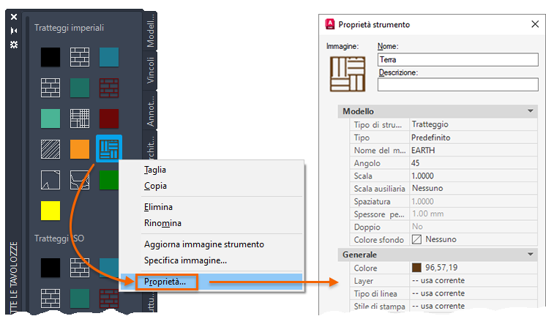Choose Proprietà... from the context menu
This screenshot has height=327, width=546.
(x=165, y=282)
